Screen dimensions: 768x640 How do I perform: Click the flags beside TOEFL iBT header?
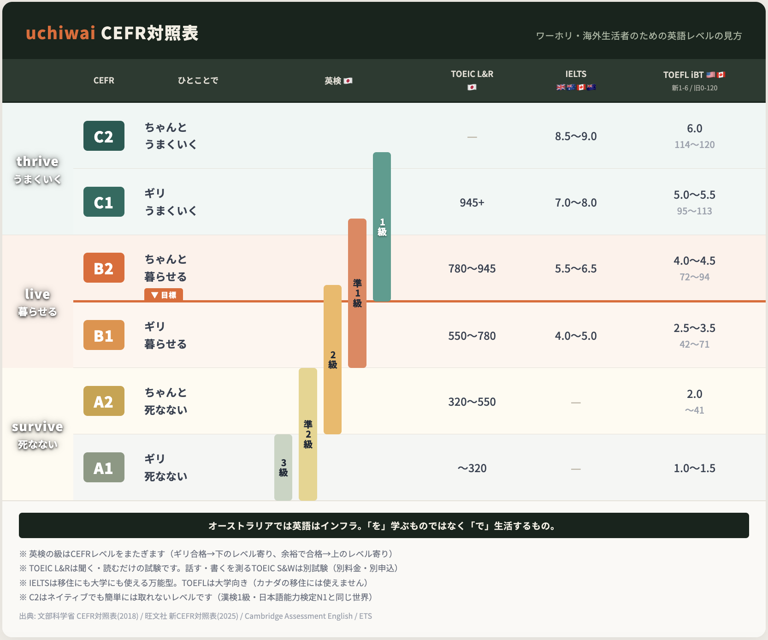coord(716,75)
